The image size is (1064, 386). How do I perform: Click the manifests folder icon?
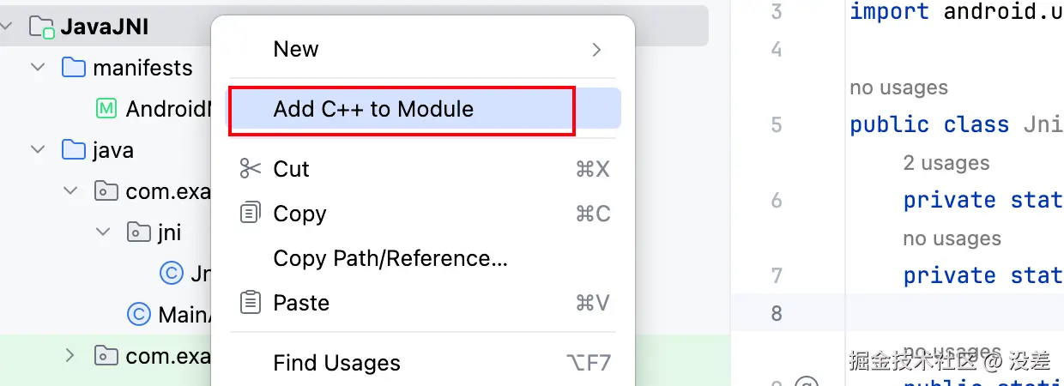pyautogui.click(x=74, y=68)
